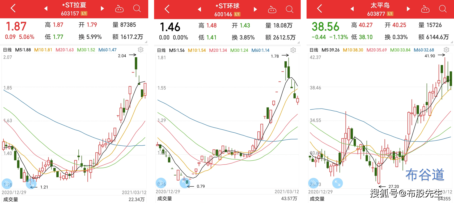Click the *ST拉夏 stock title

(x=74, y=5)
